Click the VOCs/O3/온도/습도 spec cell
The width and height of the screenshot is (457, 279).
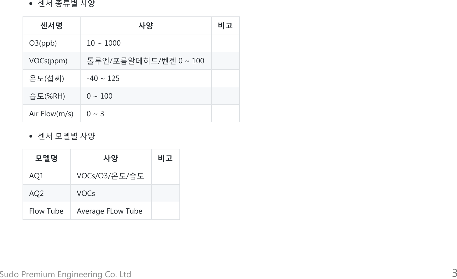click(x=110, y=176)
